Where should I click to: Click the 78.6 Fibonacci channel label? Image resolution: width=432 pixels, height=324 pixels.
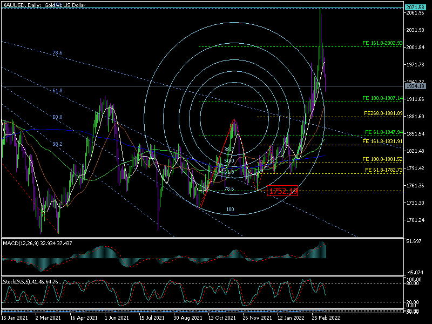click(x=57, y=53)
